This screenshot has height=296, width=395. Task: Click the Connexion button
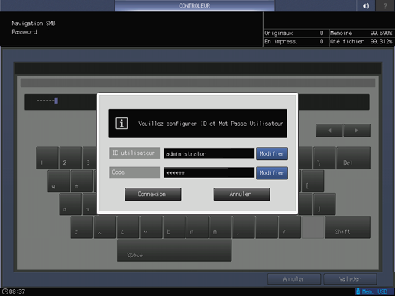(x=153, y=195)
